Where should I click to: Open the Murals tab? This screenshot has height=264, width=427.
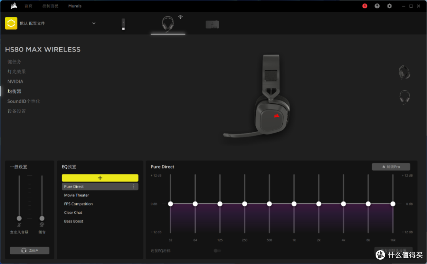(x=75, y=6)
